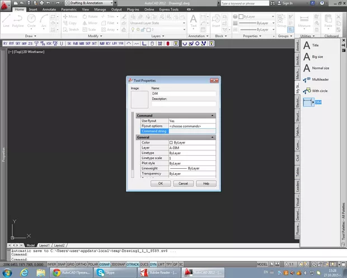Select the With circle leader tool

[319, 90]
